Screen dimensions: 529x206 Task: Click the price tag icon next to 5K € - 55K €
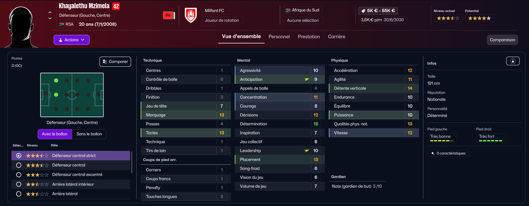coord(363,11)
